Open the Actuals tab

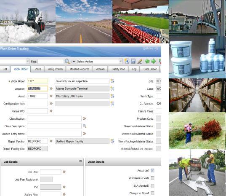pos(100,69)
